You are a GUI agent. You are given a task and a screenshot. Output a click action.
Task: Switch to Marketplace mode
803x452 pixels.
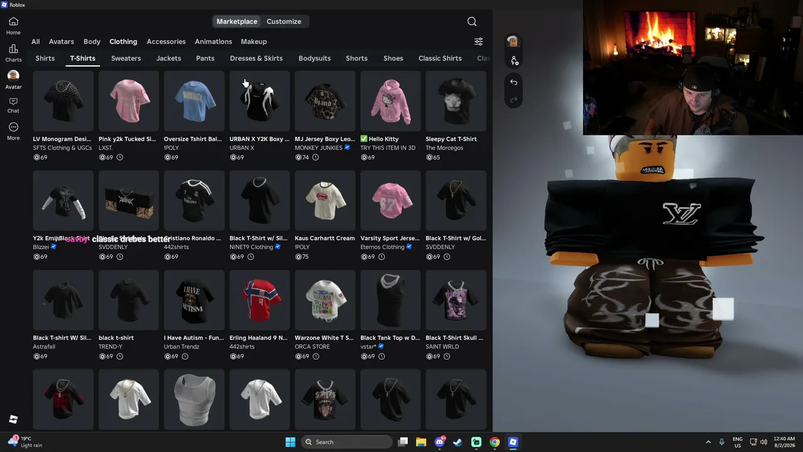pyautogui.click(x=237, y=21)
